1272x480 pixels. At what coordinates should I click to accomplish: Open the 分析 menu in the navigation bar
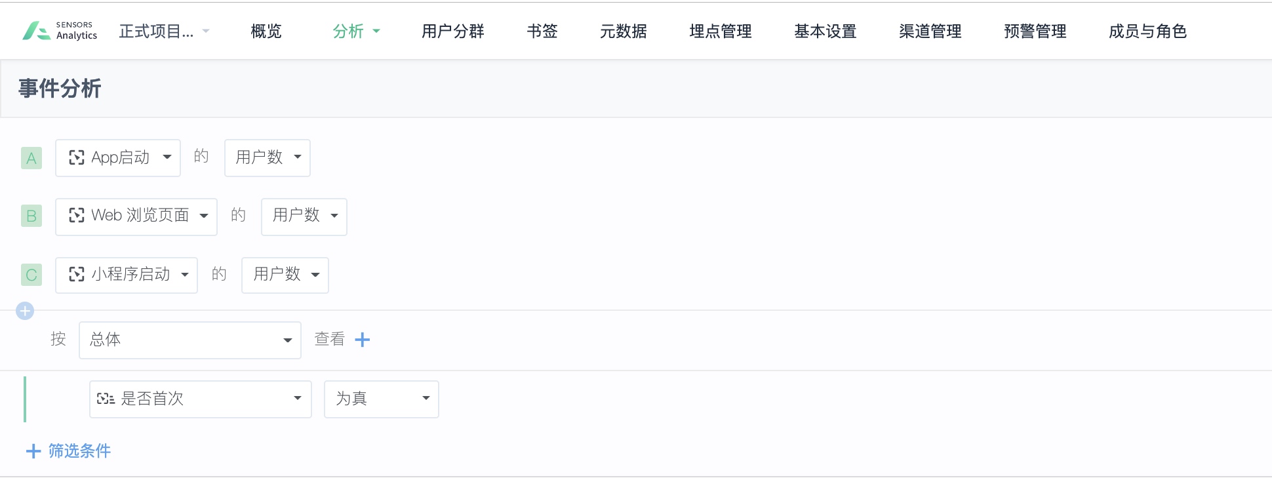(x=356, y=31)
